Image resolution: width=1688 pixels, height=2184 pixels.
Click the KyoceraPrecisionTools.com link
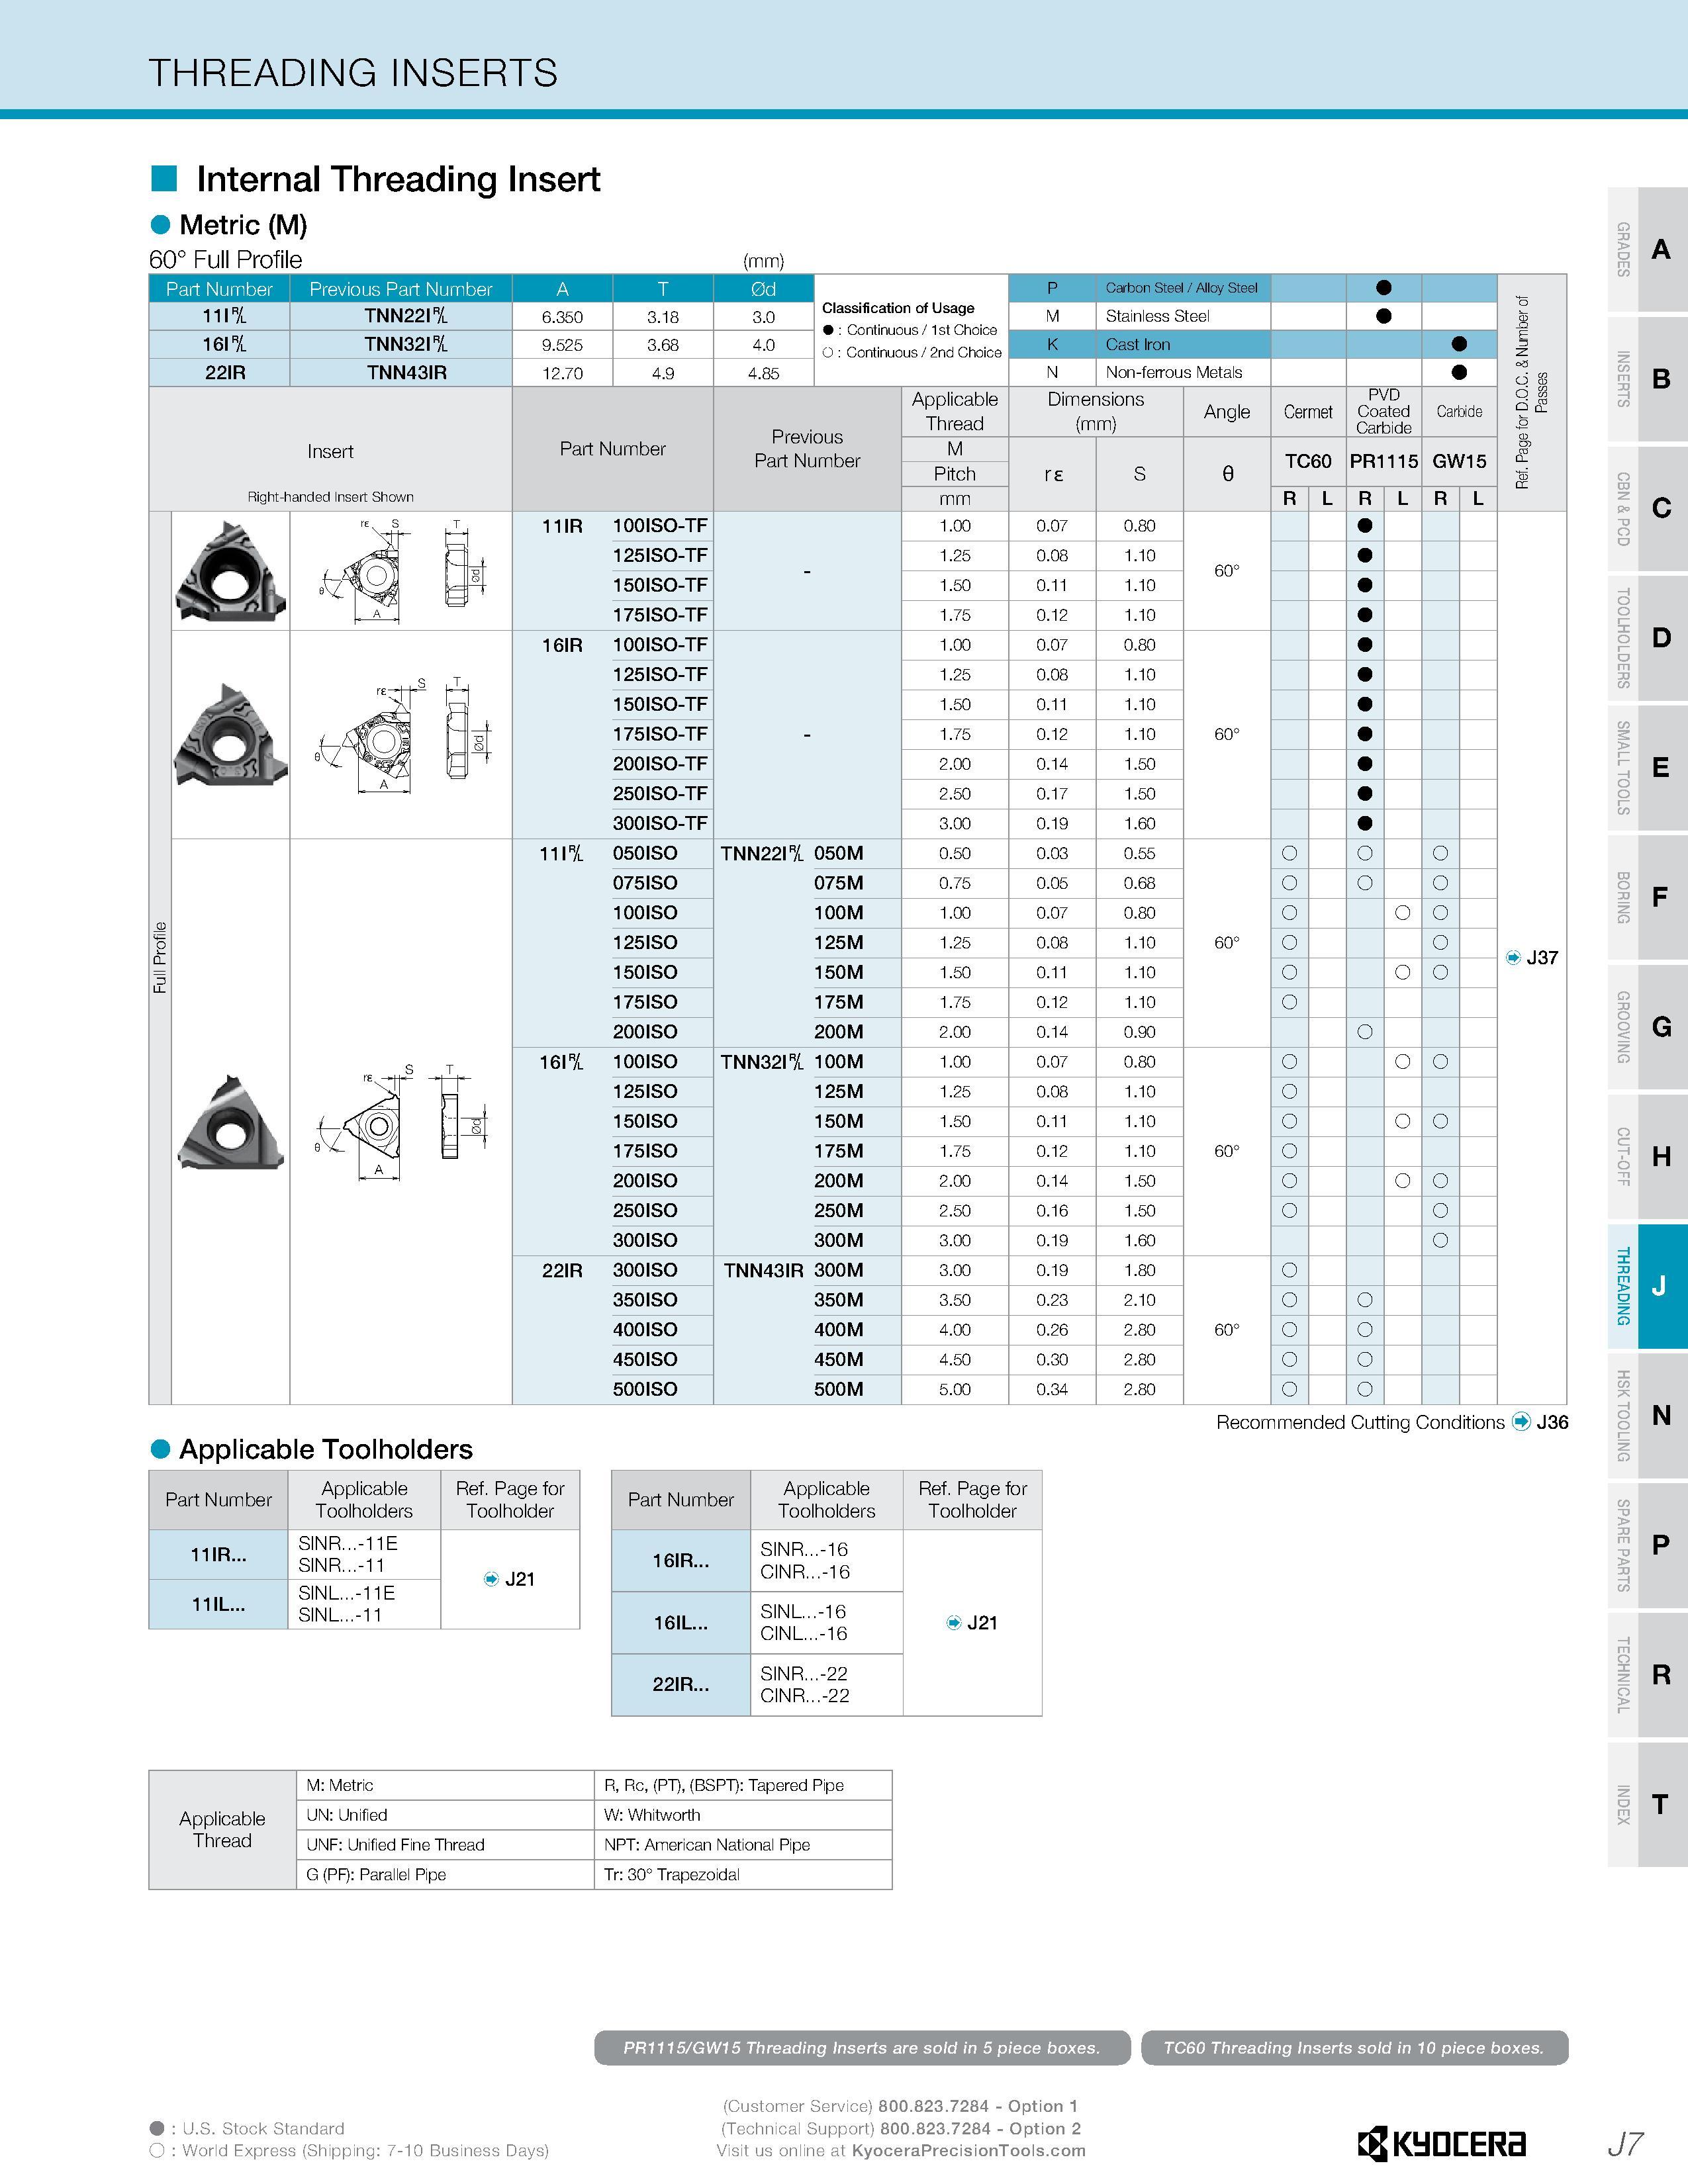click(968, 2151)
